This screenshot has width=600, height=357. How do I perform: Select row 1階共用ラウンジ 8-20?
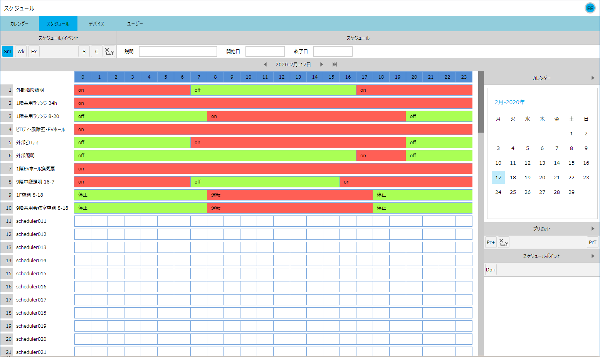coord(38,116)
